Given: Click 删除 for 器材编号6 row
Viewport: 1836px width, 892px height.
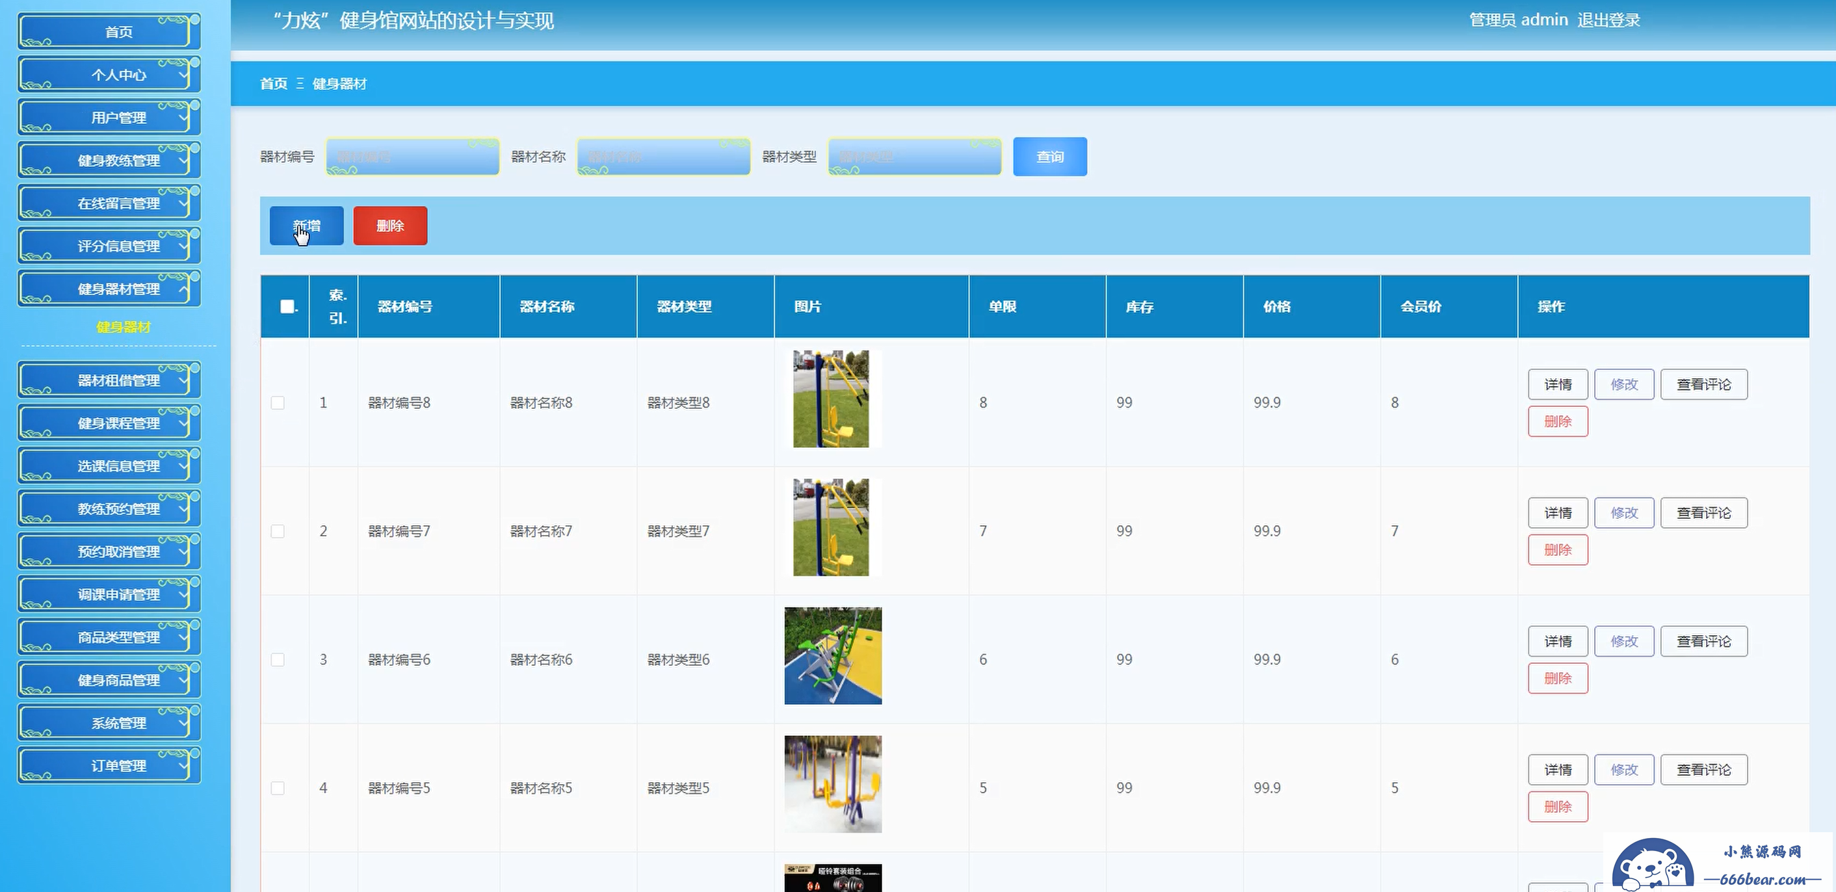Looking at the screenshot, I should pos(1558,677).
